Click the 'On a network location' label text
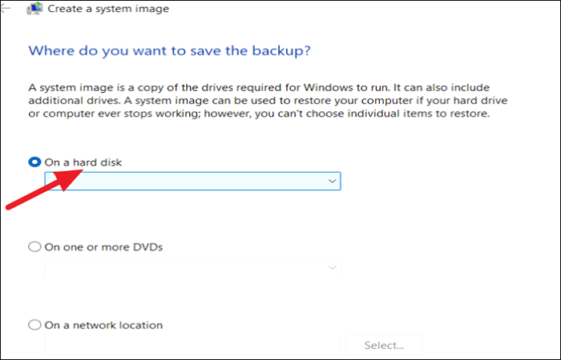Viewport: 561px width, 360px height. pos(103,325)
